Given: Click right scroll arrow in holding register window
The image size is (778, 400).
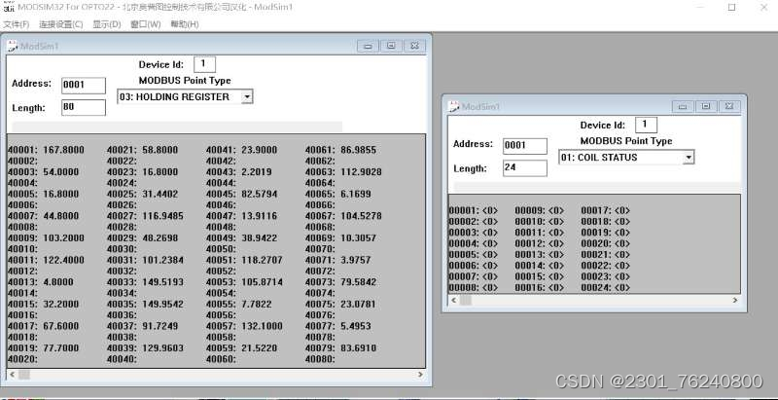Looking at the screenshot, I should point(420,374).
